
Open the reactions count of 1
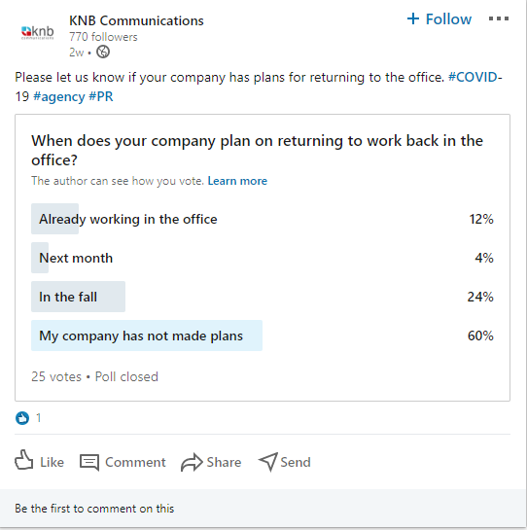(39, 418)
